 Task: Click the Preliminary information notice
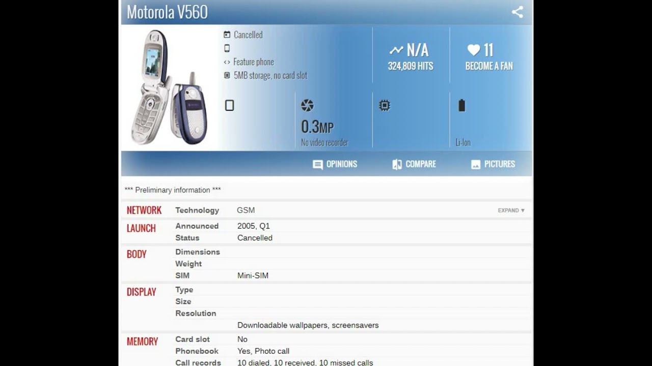173,190
